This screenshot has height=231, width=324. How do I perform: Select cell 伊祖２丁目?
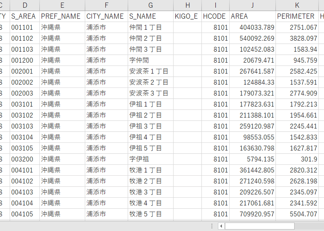(151, 115)
